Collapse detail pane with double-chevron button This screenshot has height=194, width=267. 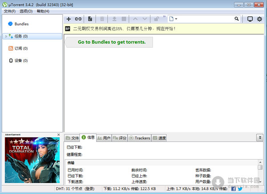tap(260, 137)
